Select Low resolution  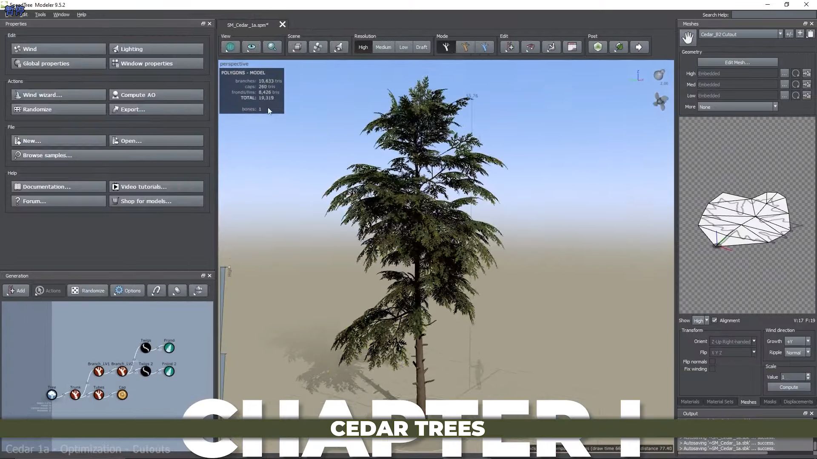pyautogui.click(x=403, y=47)
